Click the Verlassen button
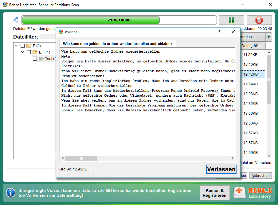 click(221, 169)
